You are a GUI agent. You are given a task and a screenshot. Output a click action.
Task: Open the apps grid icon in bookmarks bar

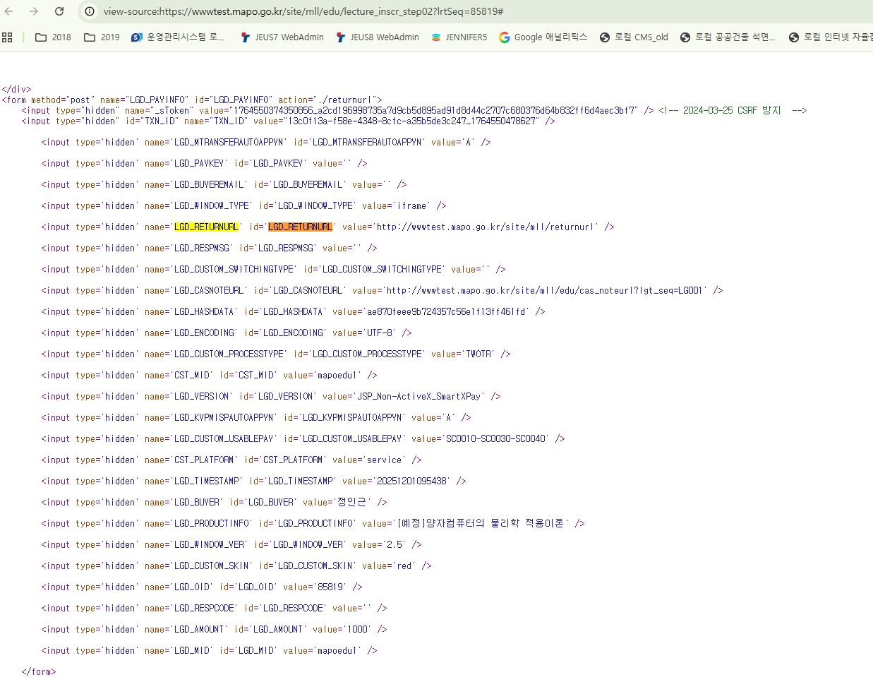click(x=8, y=37)
